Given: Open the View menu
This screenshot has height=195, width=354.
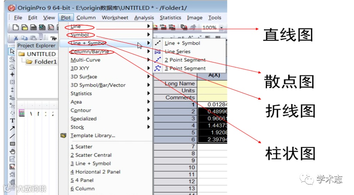Looking at the screenshot, I should (x=49, y=18).
